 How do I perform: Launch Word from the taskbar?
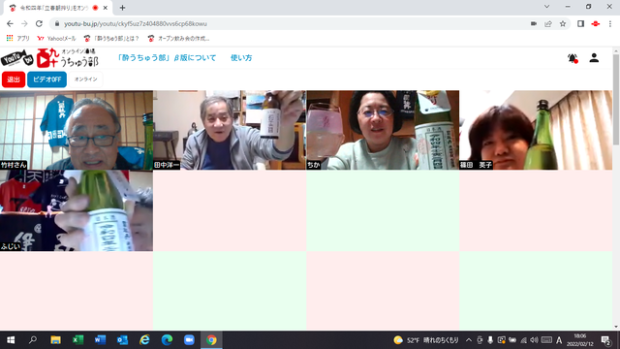point(100,340)
